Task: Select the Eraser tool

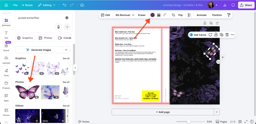Action: pyautogui.click(x=142, y=15)
